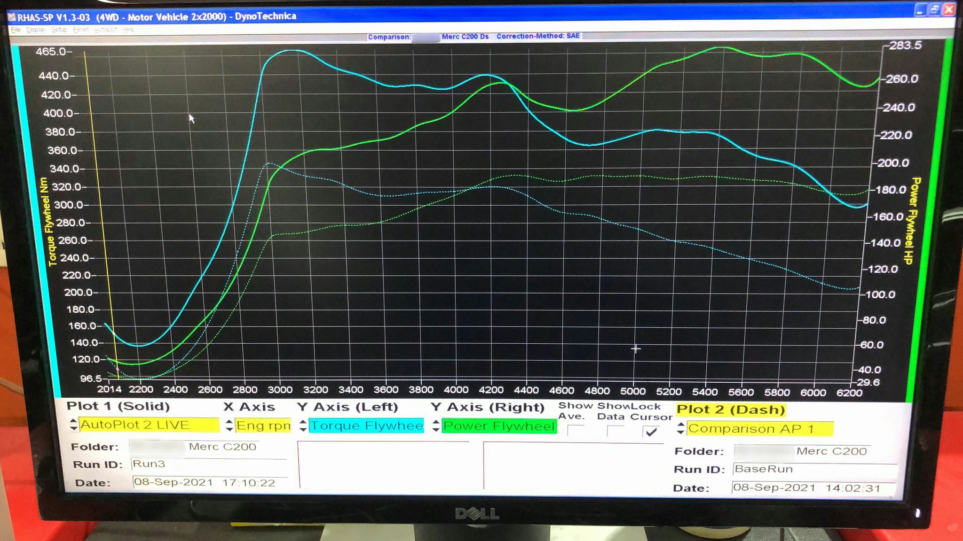963x541 pixels.
Task: Click the Plot 1 Date field 17:10:22
Action: point(210,483)
